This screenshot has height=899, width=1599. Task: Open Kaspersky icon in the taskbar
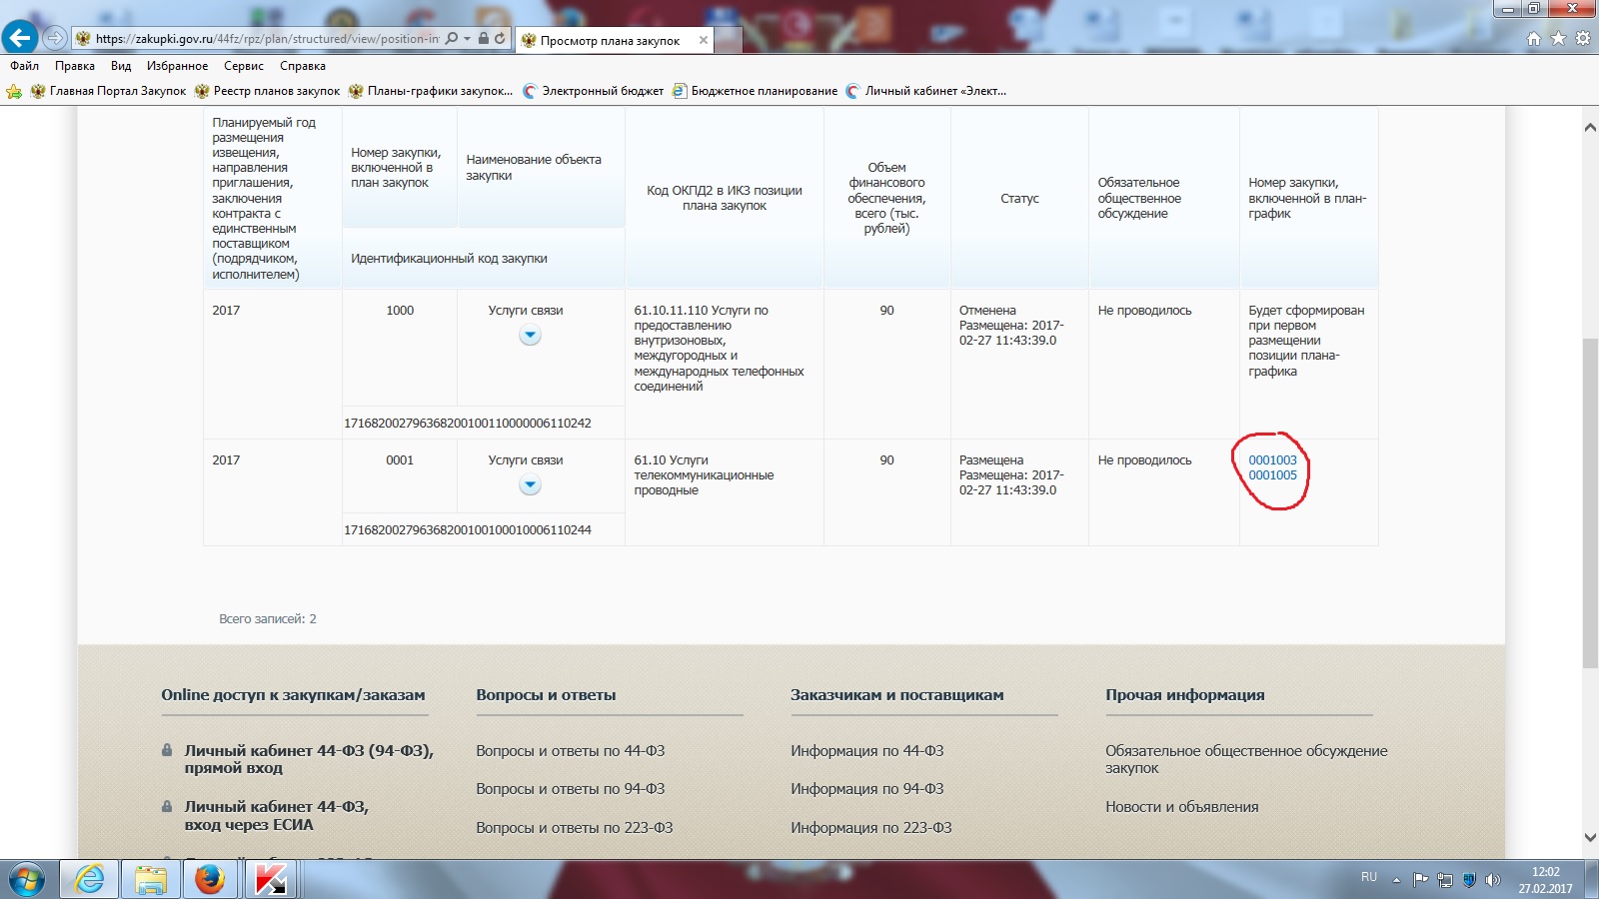(x=271, y=880)
